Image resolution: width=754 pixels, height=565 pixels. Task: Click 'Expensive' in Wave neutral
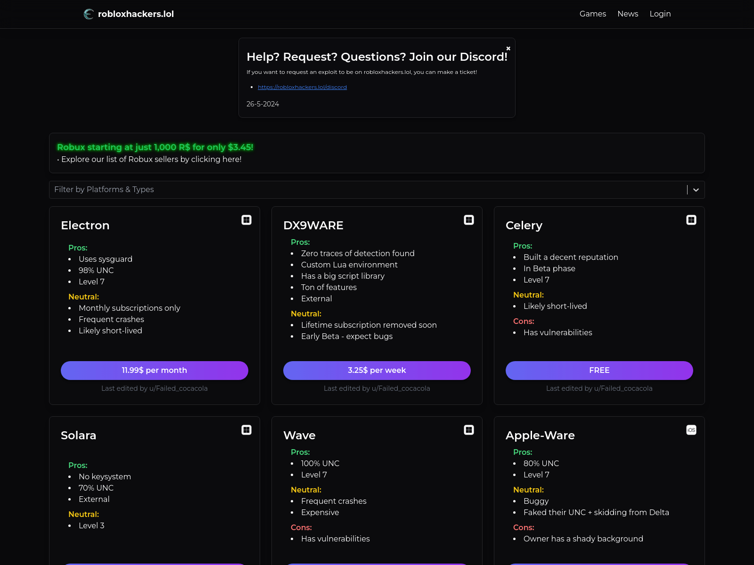pyautogui.click(x=320, y=512)
